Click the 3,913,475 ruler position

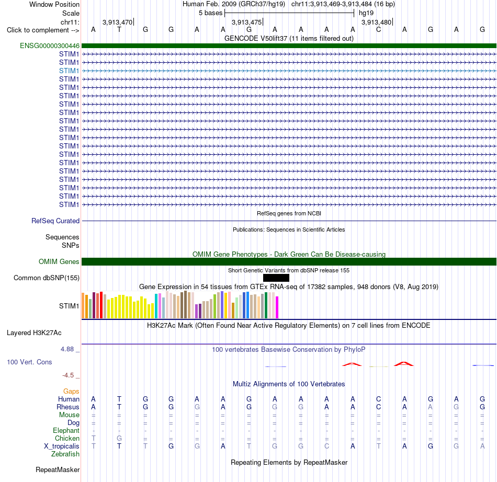tap(246, 22)
